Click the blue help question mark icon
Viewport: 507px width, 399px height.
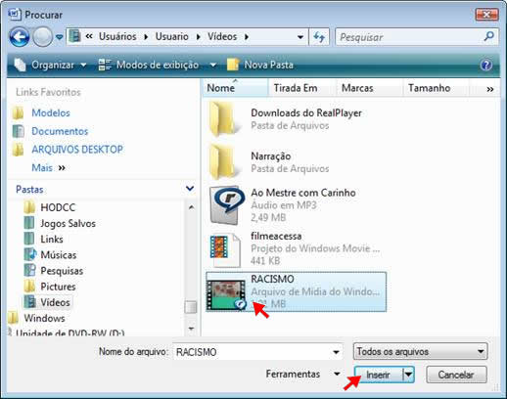point(486,65)
